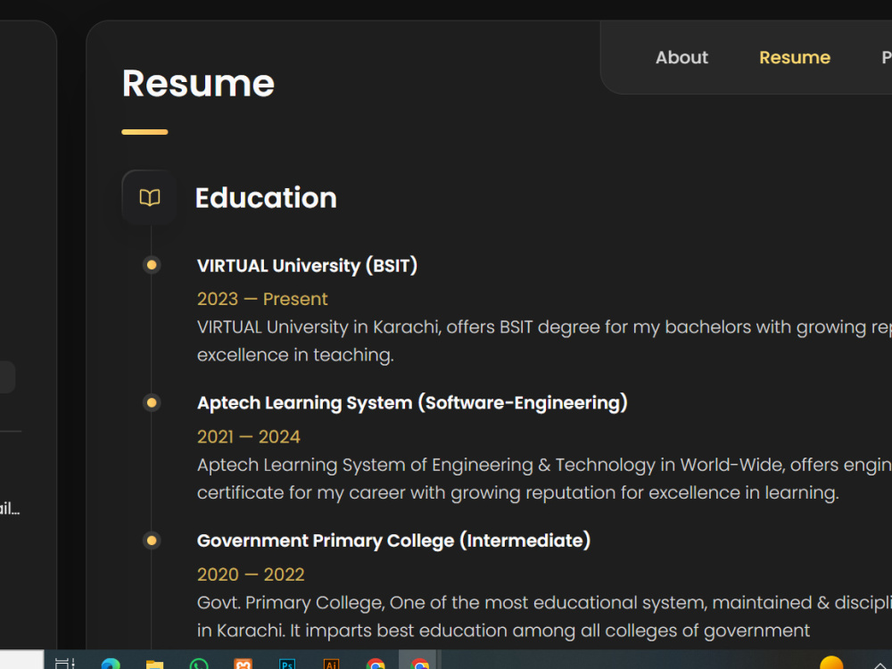Open File Explorer from the taskbar
Screen dimensions: 892x669
pos(154,664)
